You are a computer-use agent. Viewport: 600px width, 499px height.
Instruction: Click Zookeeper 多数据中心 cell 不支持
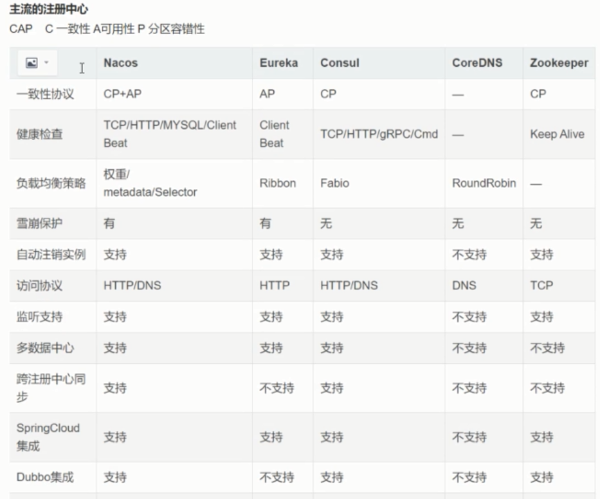click(x=547, y=349)
